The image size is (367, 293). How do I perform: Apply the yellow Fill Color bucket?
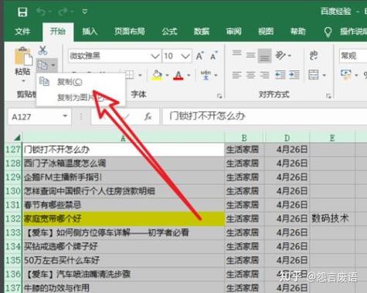tap(157, 75)
